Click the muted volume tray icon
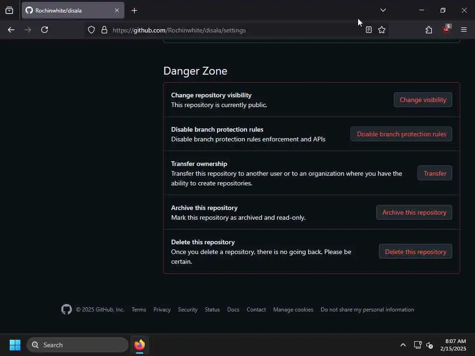The width and height of the screenshot is (475, 356). coord(430,345)
